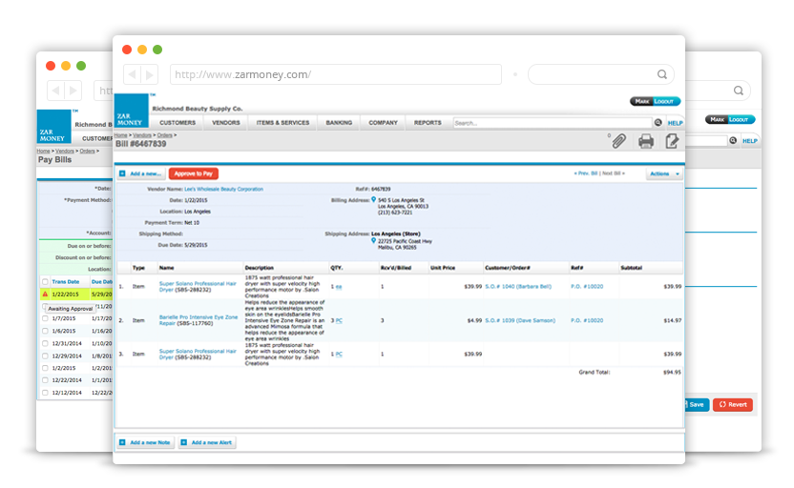Tick the select-all checkbox beside Trans Date
Viewport: 794px width, 488px height.
[45, 282]
